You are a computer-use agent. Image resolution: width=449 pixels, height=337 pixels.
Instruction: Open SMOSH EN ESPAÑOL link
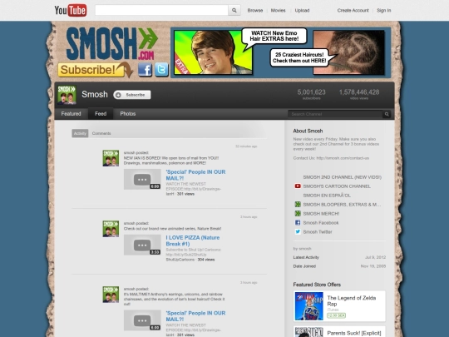click(327, 196)
